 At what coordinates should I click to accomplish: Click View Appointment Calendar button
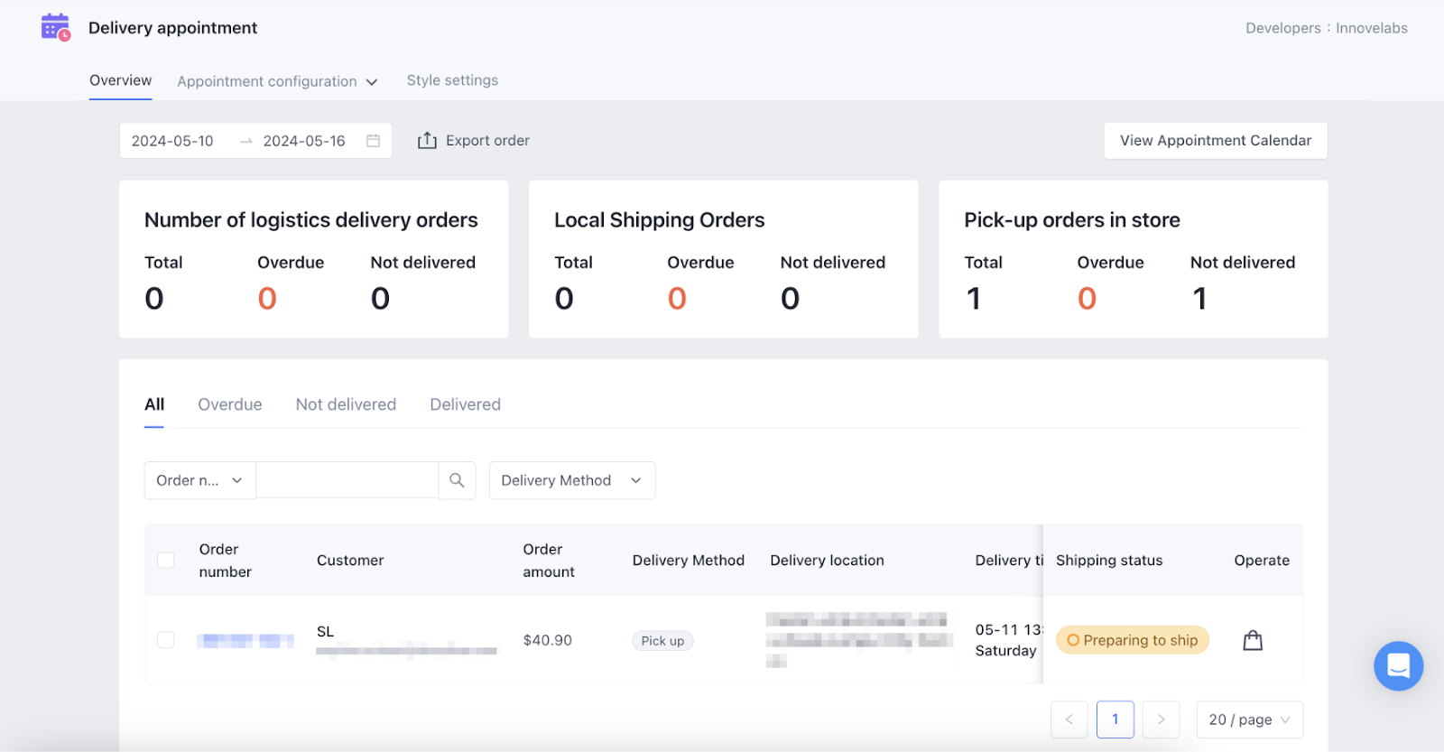(x=1215, y=141)
